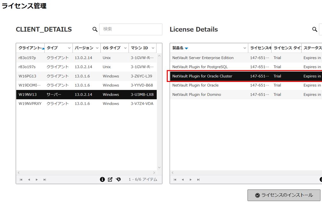Go to previous page in license table pager
This screenshot has height=202, width=322.
[x=183, y=180]
